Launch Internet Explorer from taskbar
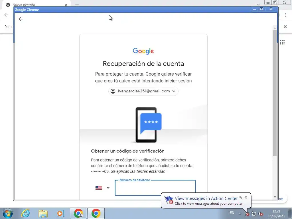The height and width of the screenshot is (219, 292). (x=25, y=213)
